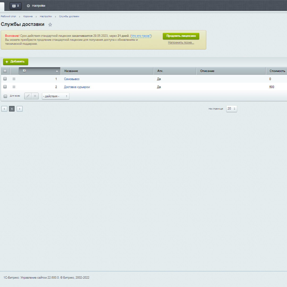
Task: Click the gear Настройки in the top bar
Action: coord(36,6)
